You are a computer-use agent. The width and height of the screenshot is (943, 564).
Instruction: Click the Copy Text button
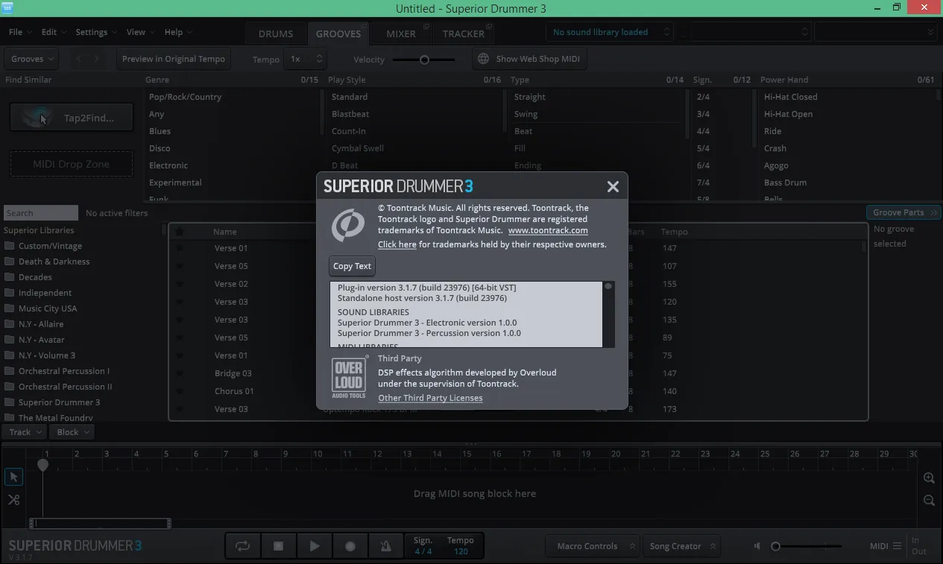(352, 266)
